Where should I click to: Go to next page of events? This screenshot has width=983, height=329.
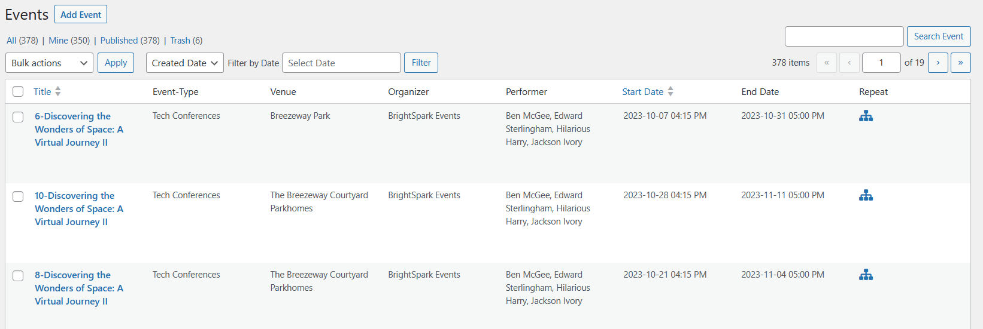[938, 63]
